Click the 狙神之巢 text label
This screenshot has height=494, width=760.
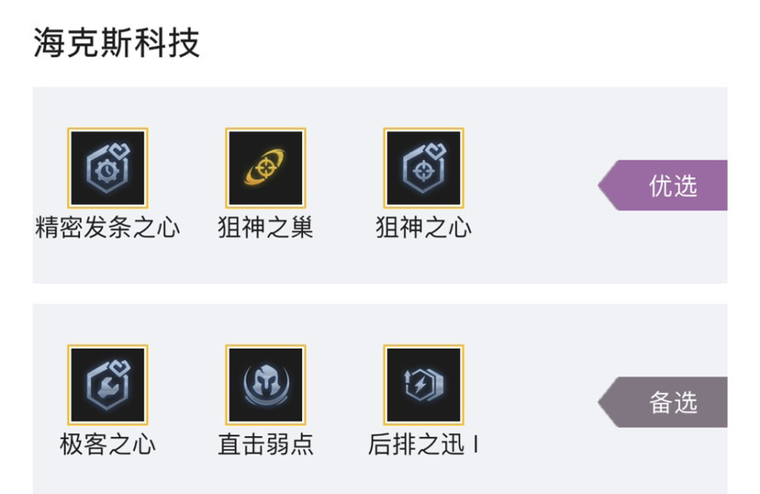pos(265,228)
